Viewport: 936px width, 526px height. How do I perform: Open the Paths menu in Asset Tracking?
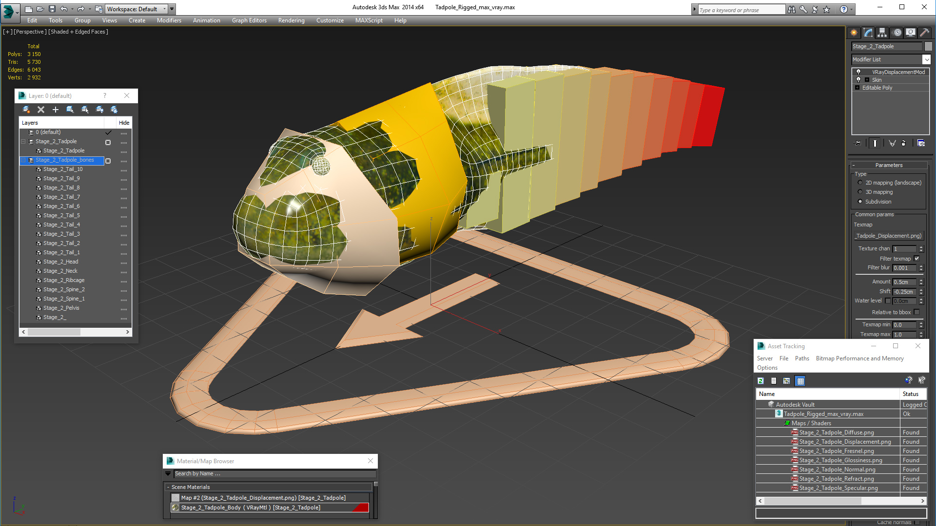(801, 358)
